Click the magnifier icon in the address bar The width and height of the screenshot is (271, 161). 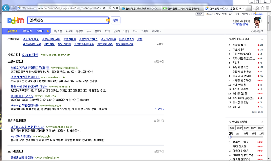(104, 8)
